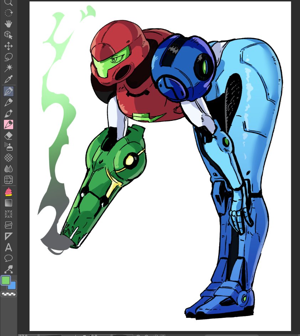Select the Auto select magic wand tool
Screen dimensions: 300x336
[x=9, y=68]
